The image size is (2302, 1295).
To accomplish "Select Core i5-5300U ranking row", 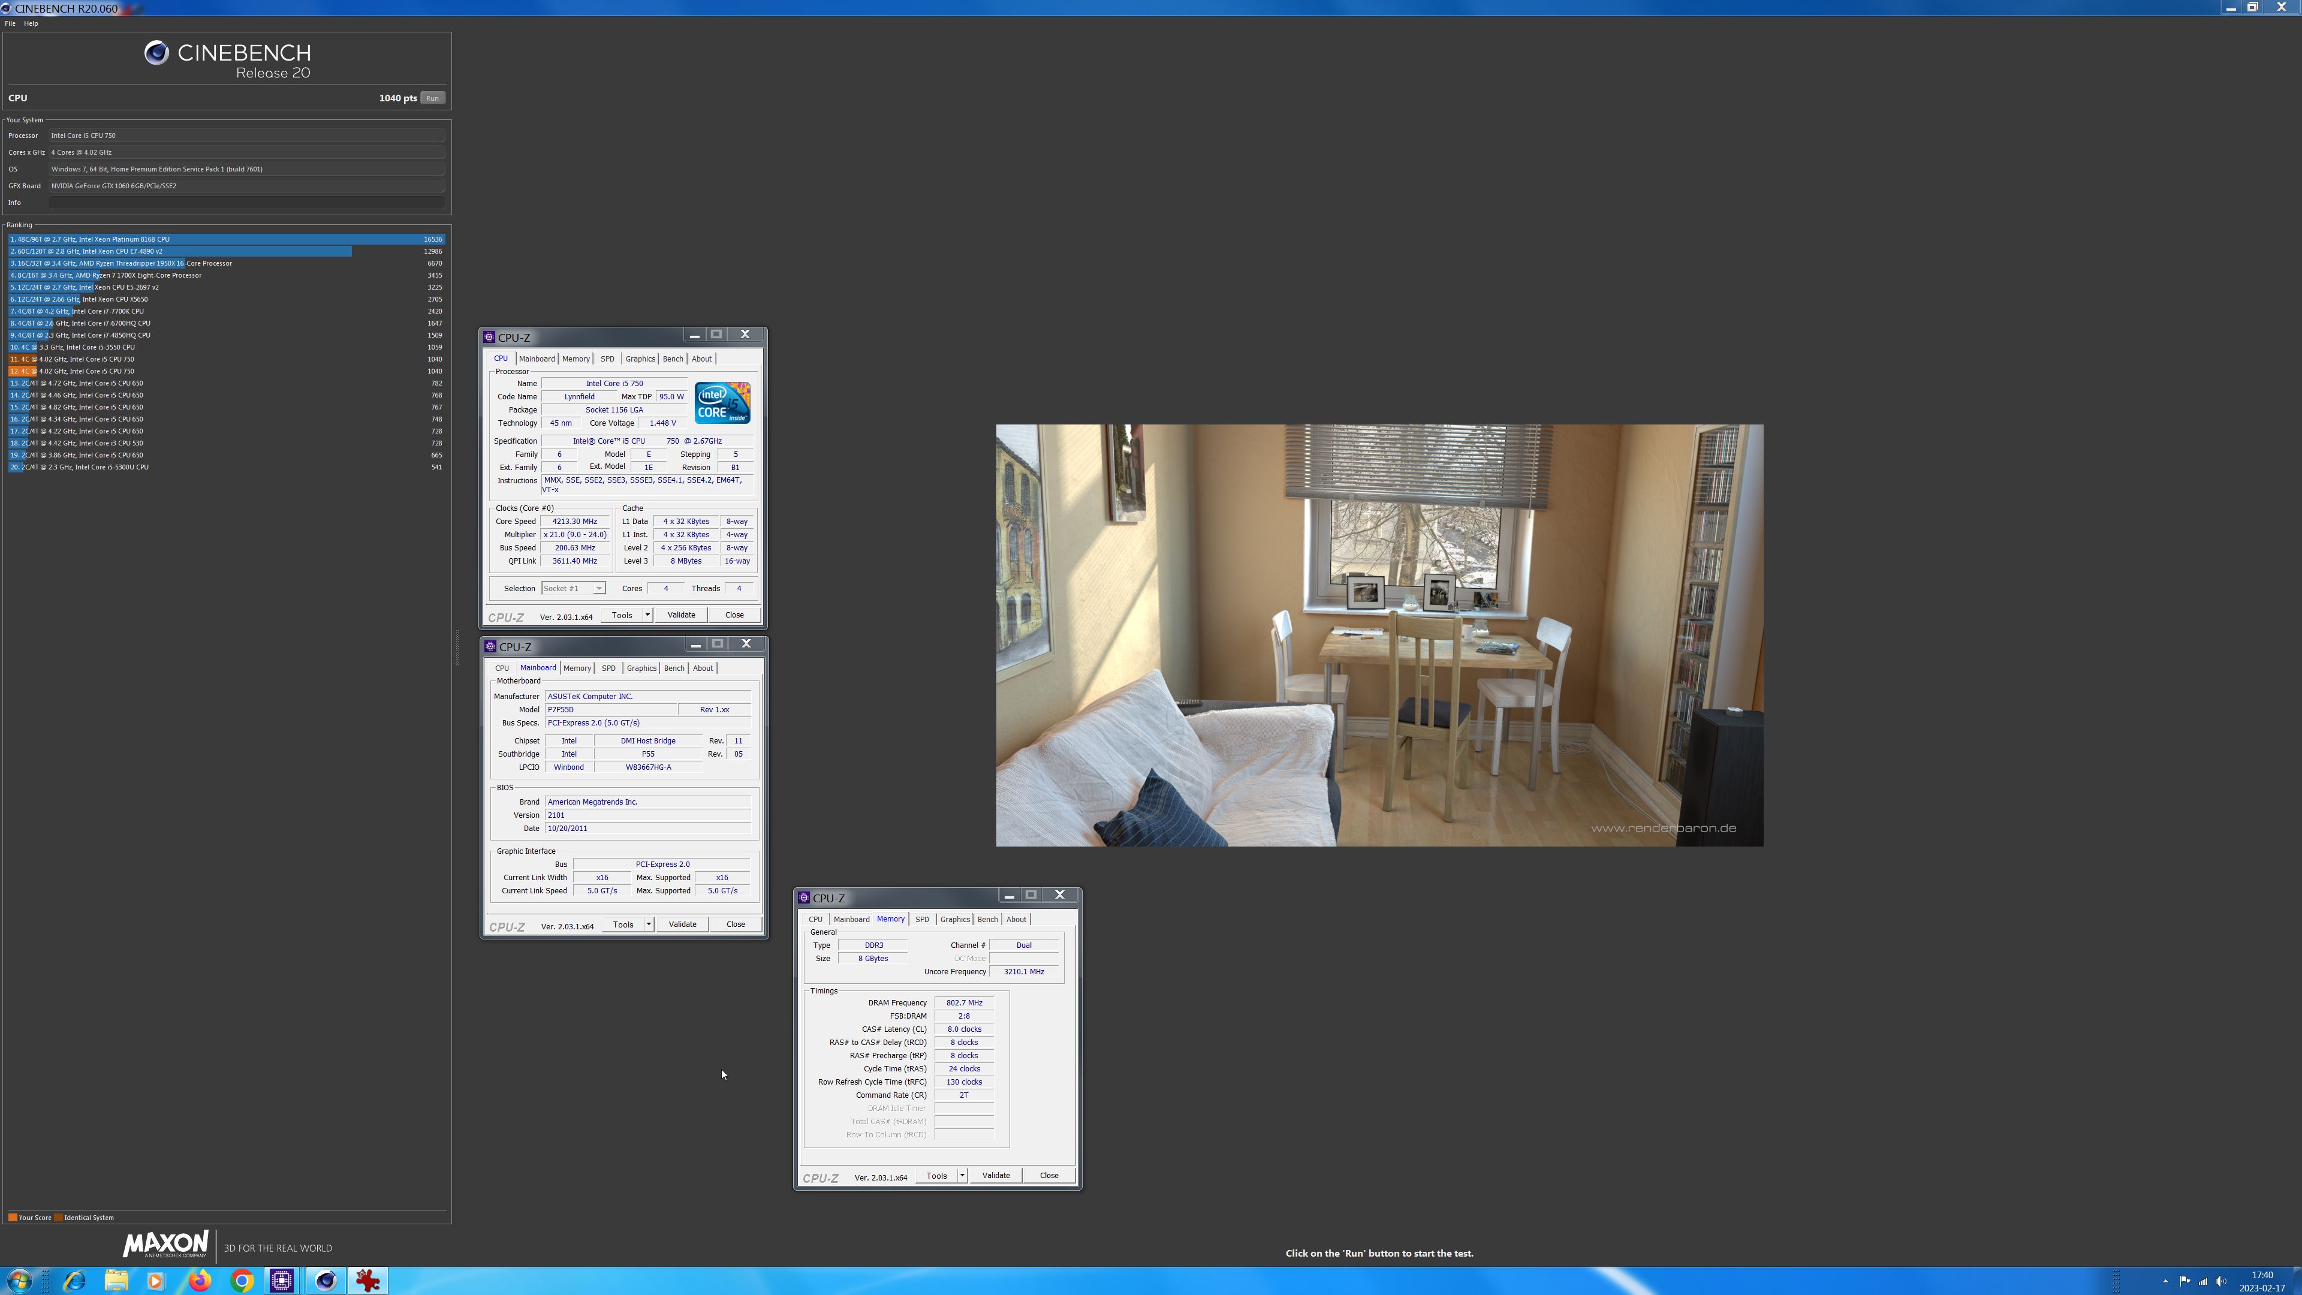I will 226,468.
